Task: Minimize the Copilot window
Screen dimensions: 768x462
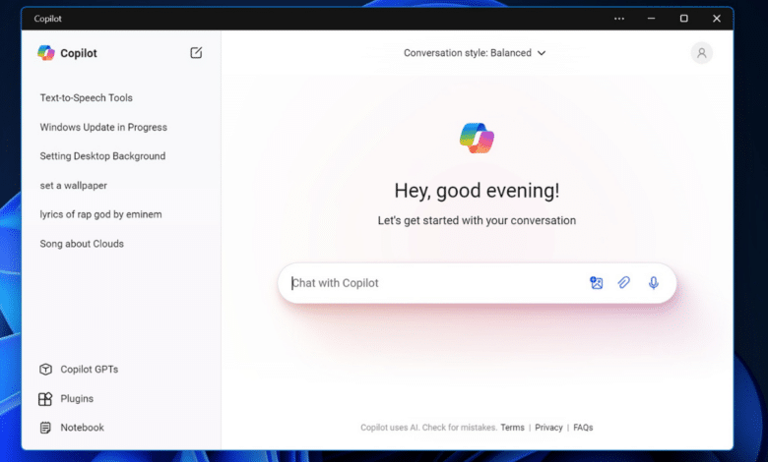Action: click(x=651, y=19)
